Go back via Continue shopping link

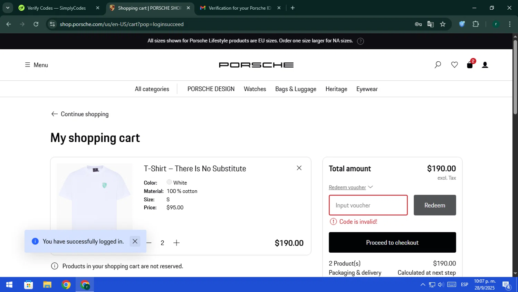pyautogui.click(x=80, y=114)
